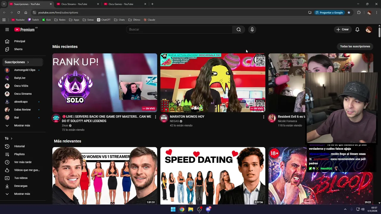Image resolution: width=381 pixels, height=214 pixels.
Task: Open Ibai channel
Action: pos(23,117)
